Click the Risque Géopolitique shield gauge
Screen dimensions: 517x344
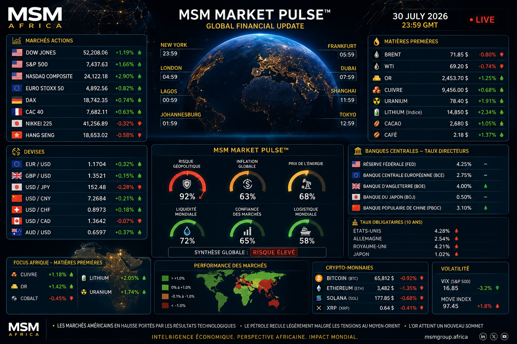coord(187,185)
